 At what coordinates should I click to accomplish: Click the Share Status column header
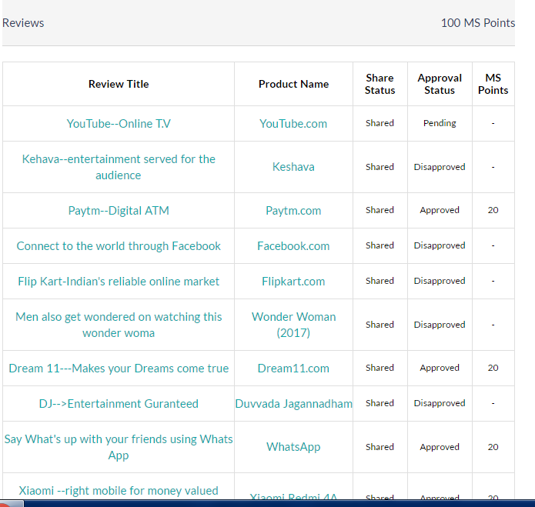[380, 84]
